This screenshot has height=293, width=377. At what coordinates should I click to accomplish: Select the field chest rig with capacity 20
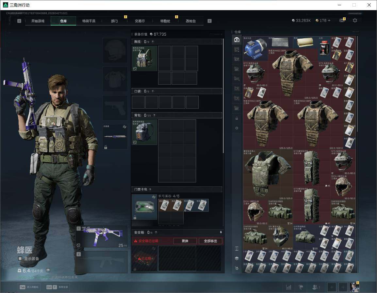(305, 237)
